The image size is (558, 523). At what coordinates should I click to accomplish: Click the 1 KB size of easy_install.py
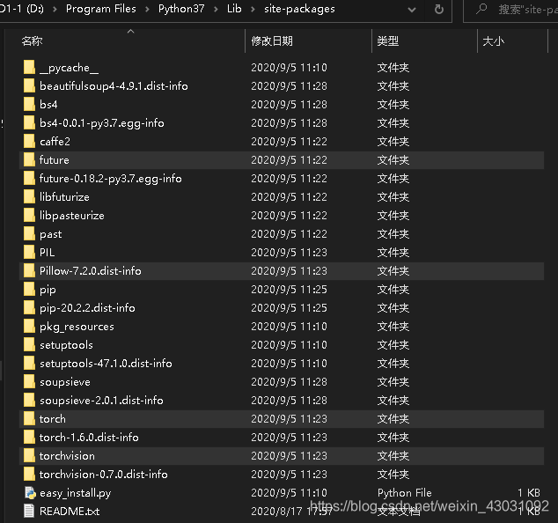click(529, 493)
